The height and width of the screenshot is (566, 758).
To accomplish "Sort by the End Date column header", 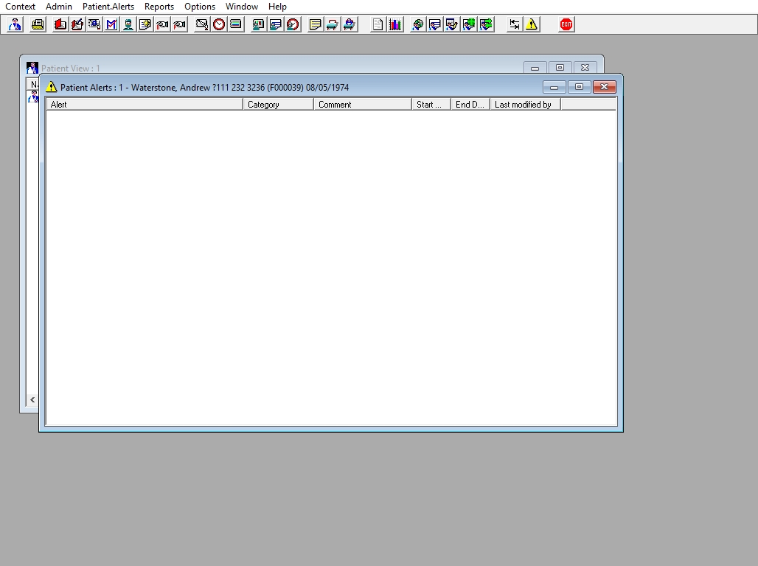I will [x=470, y=105].
